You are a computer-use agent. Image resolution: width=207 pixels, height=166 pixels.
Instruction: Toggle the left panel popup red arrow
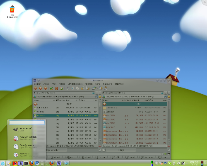[100, 146]
